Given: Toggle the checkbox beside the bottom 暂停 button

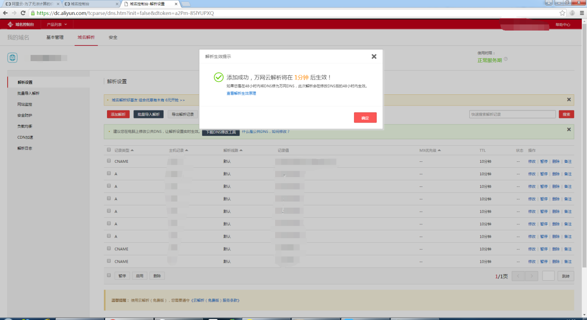Looking at the screenshot, I should click(109, 275).
